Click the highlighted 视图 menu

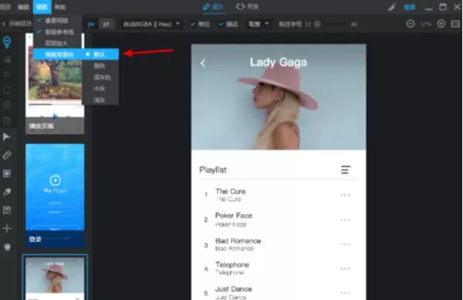(42, 7)
